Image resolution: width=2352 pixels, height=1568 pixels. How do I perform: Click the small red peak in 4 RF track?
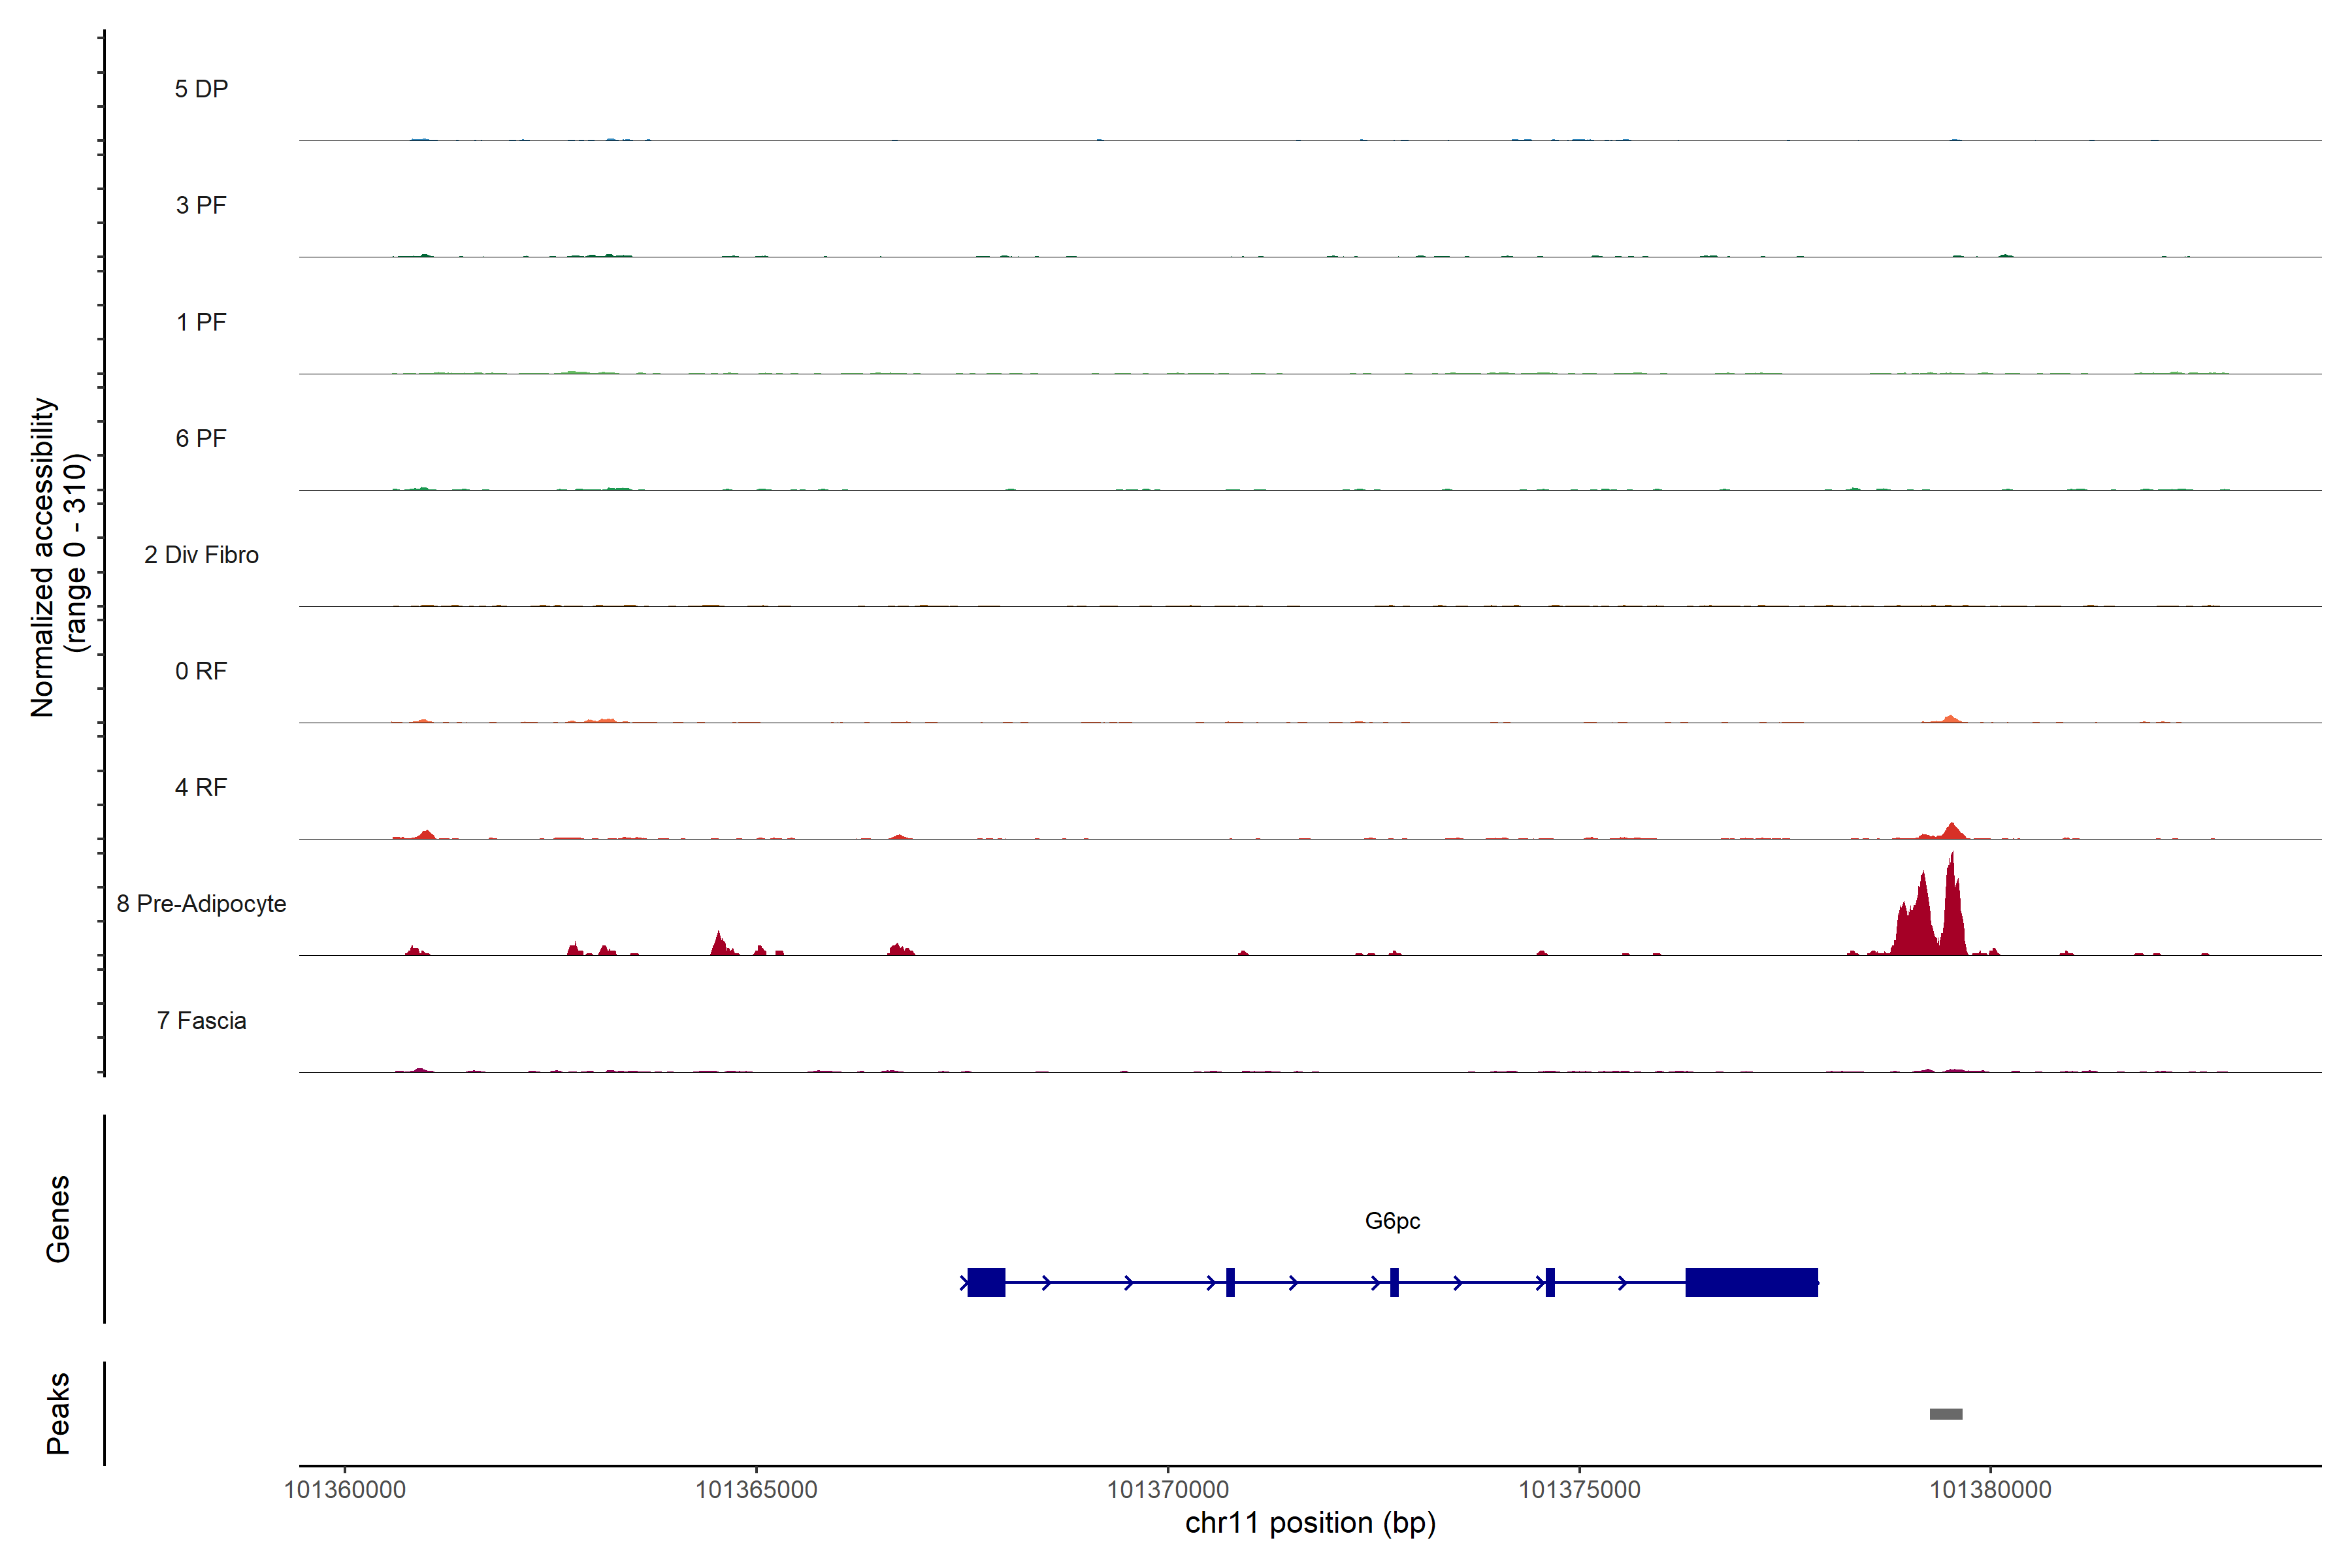tap(1952, 832)
